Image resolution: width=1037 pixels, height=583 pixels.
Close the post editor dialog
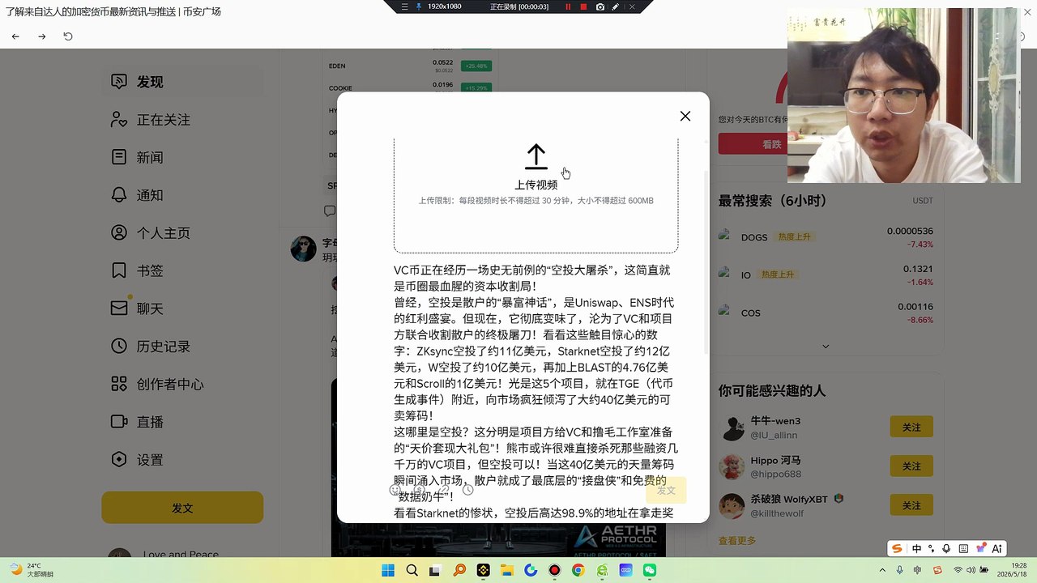coord(685,117)
